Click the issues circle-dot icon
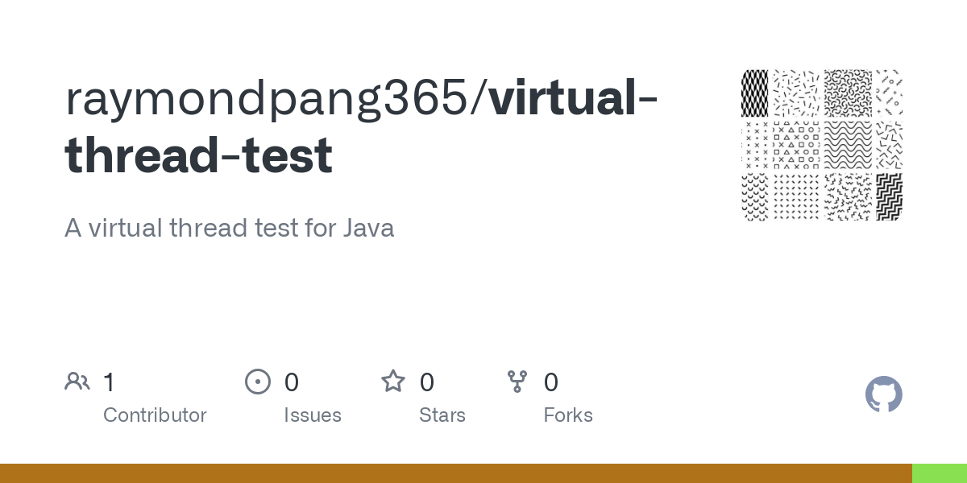Screen dimensions: 967x483 point(258,382)
